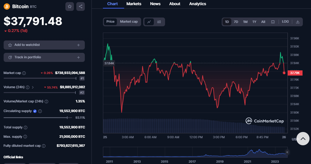
Task: Click the star favorite icon next to Bitcoin
Action: tap(70, 6)
